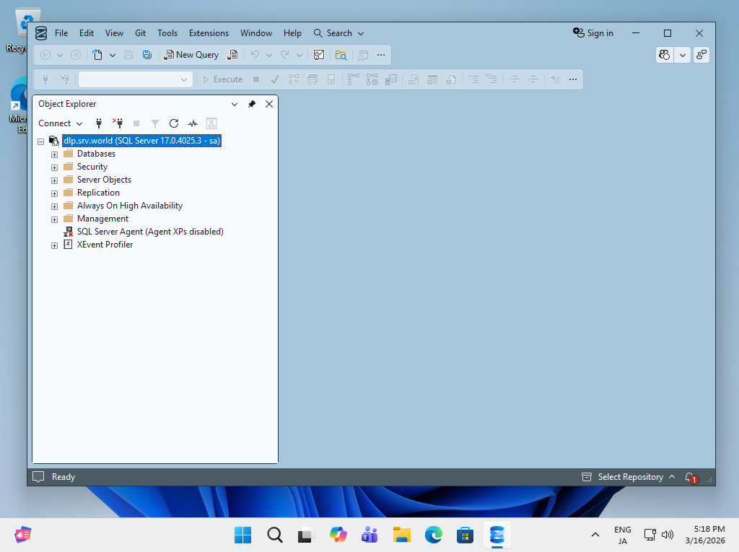Click the New Query toolbar button
Image resolution: width=739 pixels, height=552 pixels.
(191, 55)
